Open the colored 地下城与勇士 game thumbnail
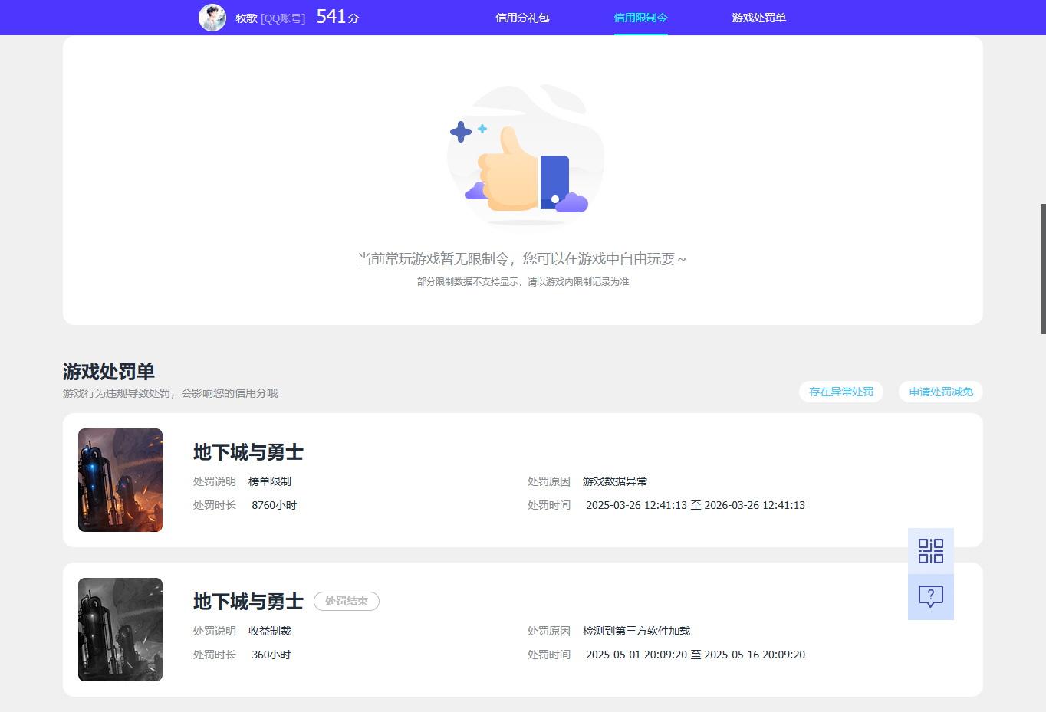 pos(120,480)
